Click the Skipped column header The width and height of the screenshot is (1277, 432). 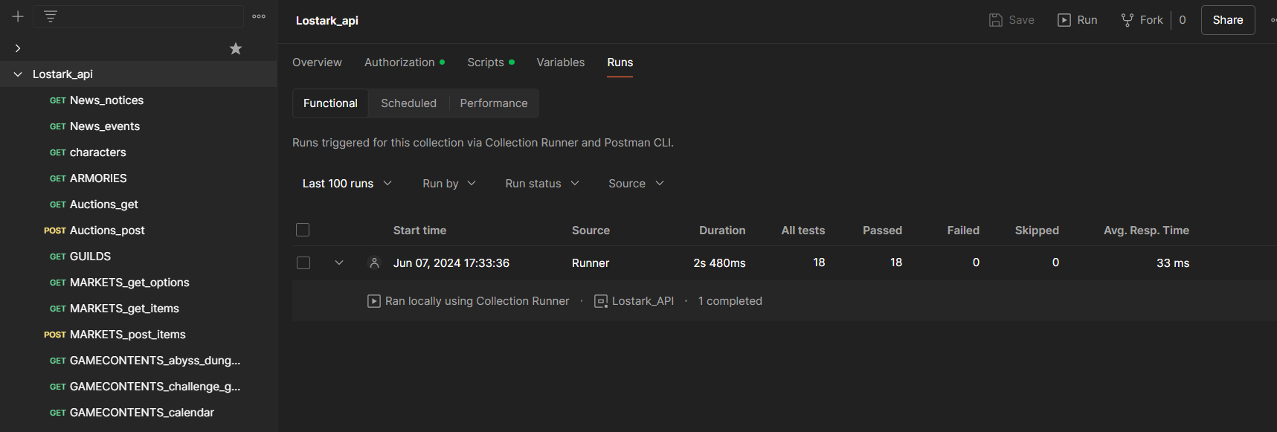[1037, 230]
